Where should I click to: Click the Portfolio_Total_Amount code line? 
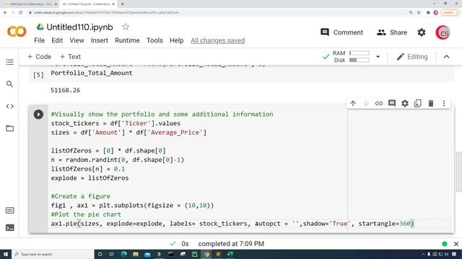(x=92, y=73)
